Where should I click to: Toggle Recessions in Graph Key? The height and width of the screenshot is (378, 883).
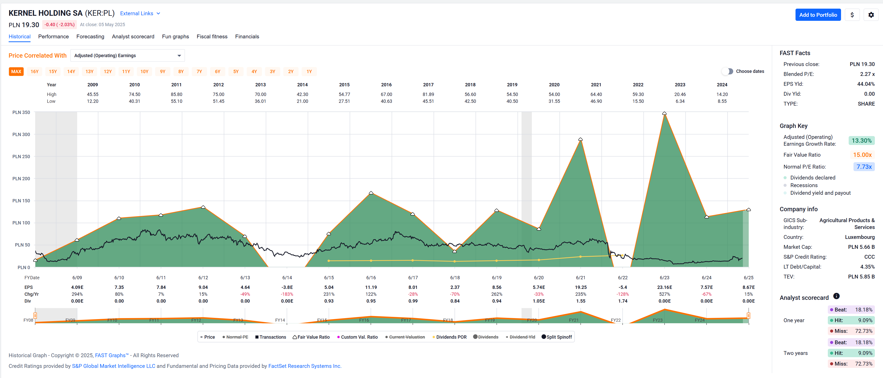(x=800, y=185)
